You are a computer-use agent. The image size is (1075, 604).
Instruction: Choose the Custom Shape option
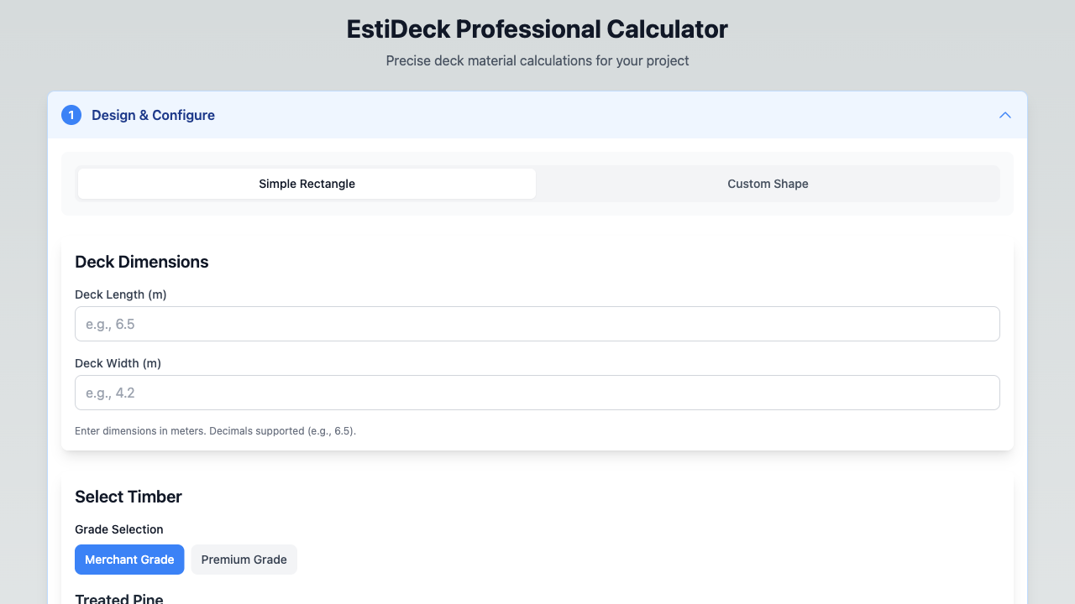click(x=767, y=183)
